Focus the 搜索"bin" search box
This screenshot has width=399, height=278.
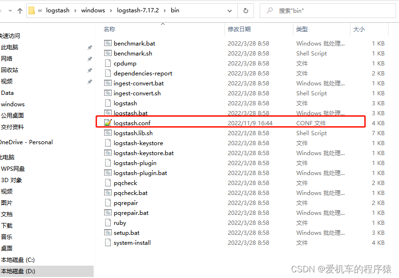click(x=328, y=10)
